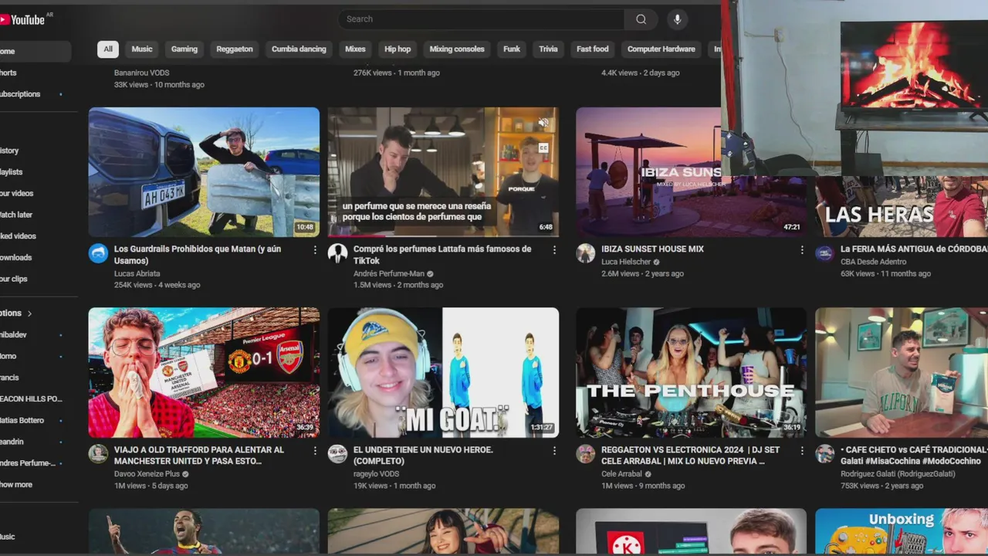Click inside the Search input field

(x=481, y=19)
